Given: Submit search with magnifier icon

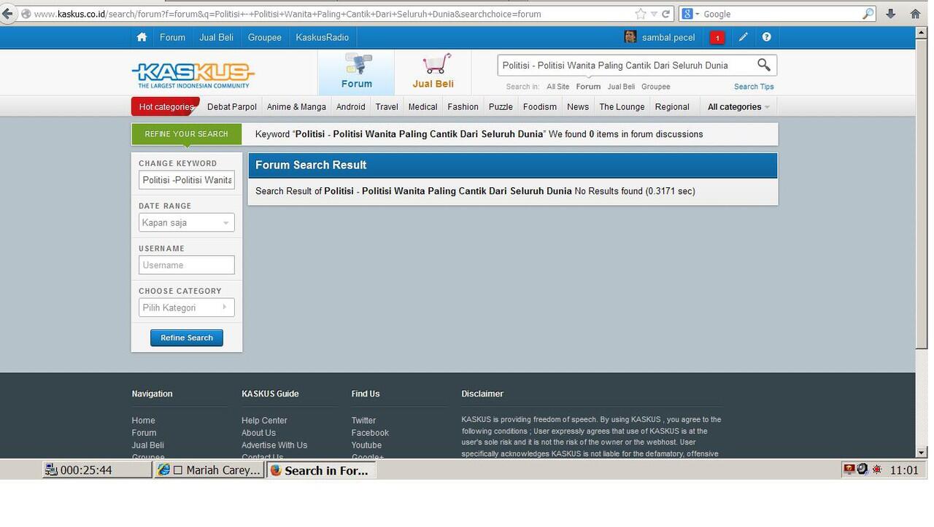Looking at the screenshot, I should 763,65.
